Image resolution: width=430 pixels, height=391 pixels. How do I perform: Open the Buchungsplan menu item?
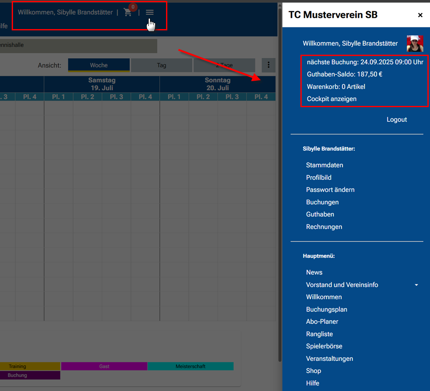(326, 309)
